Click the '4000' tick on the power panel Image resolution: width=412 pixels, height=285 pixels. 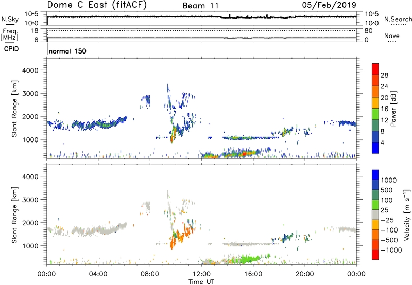(x=30, y=70)
